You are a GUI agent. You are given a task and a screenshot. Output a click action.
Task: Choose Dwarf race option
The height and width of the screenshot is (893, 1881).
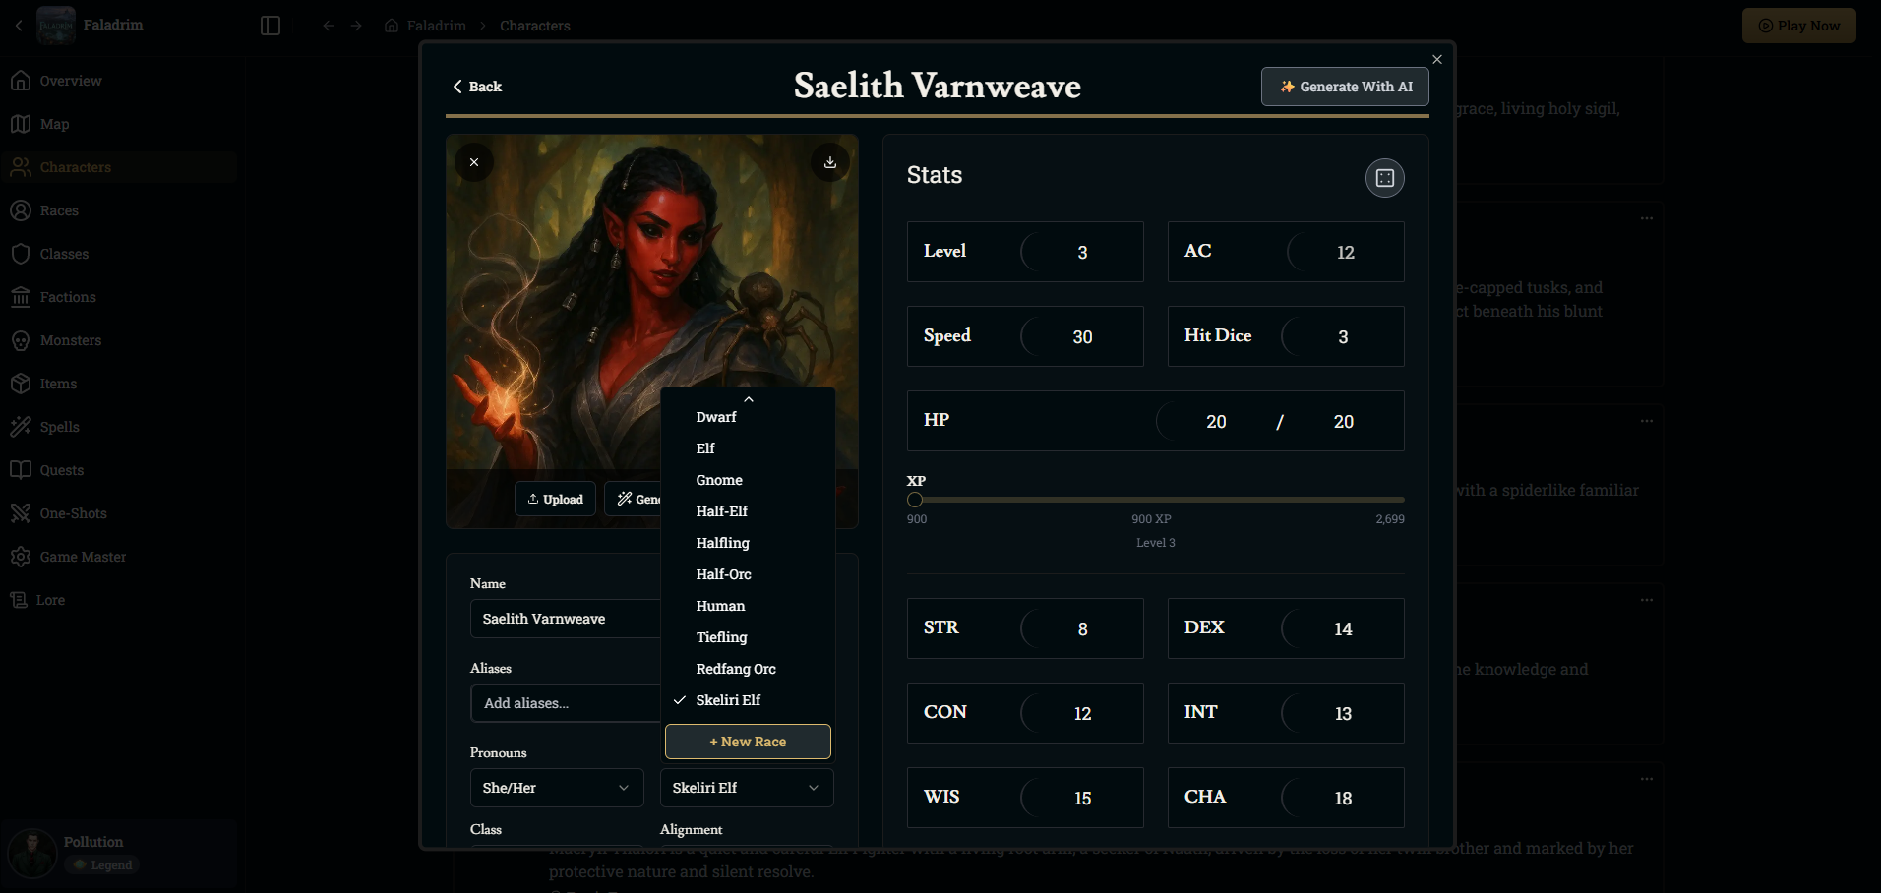715,417
